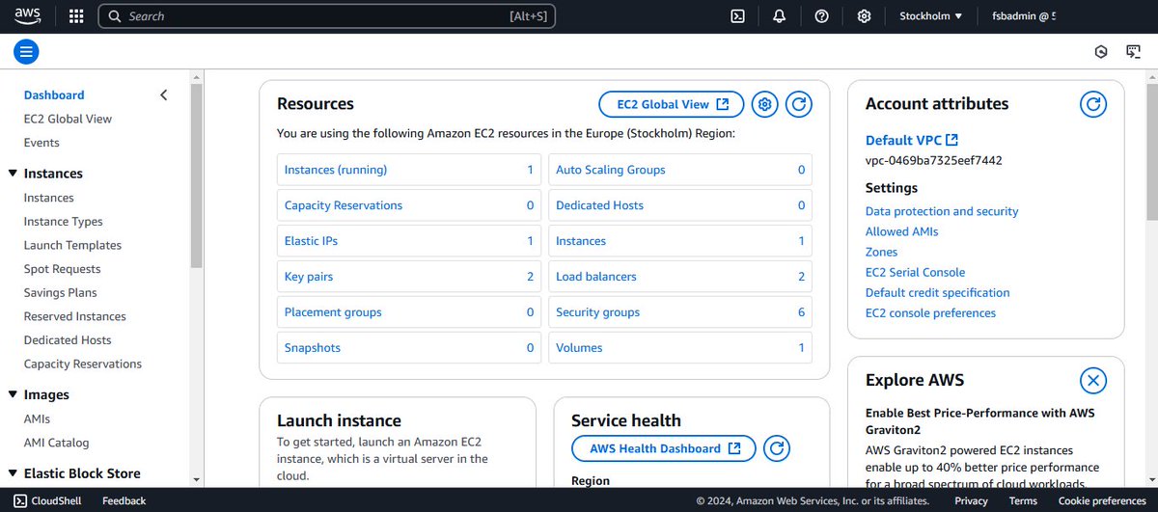The height and width of the screenshot is (512, 1158).
Task: Open Volumes resource link
Action: pyautogui.click(x=579, y=348)
